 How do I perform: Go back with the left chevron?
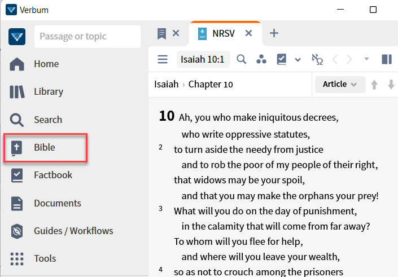[x=335, y=60]
